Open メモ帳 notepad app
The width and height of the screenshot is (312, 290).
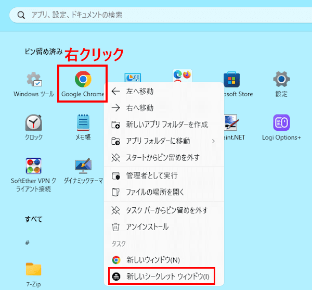click(x=83, y=128)
